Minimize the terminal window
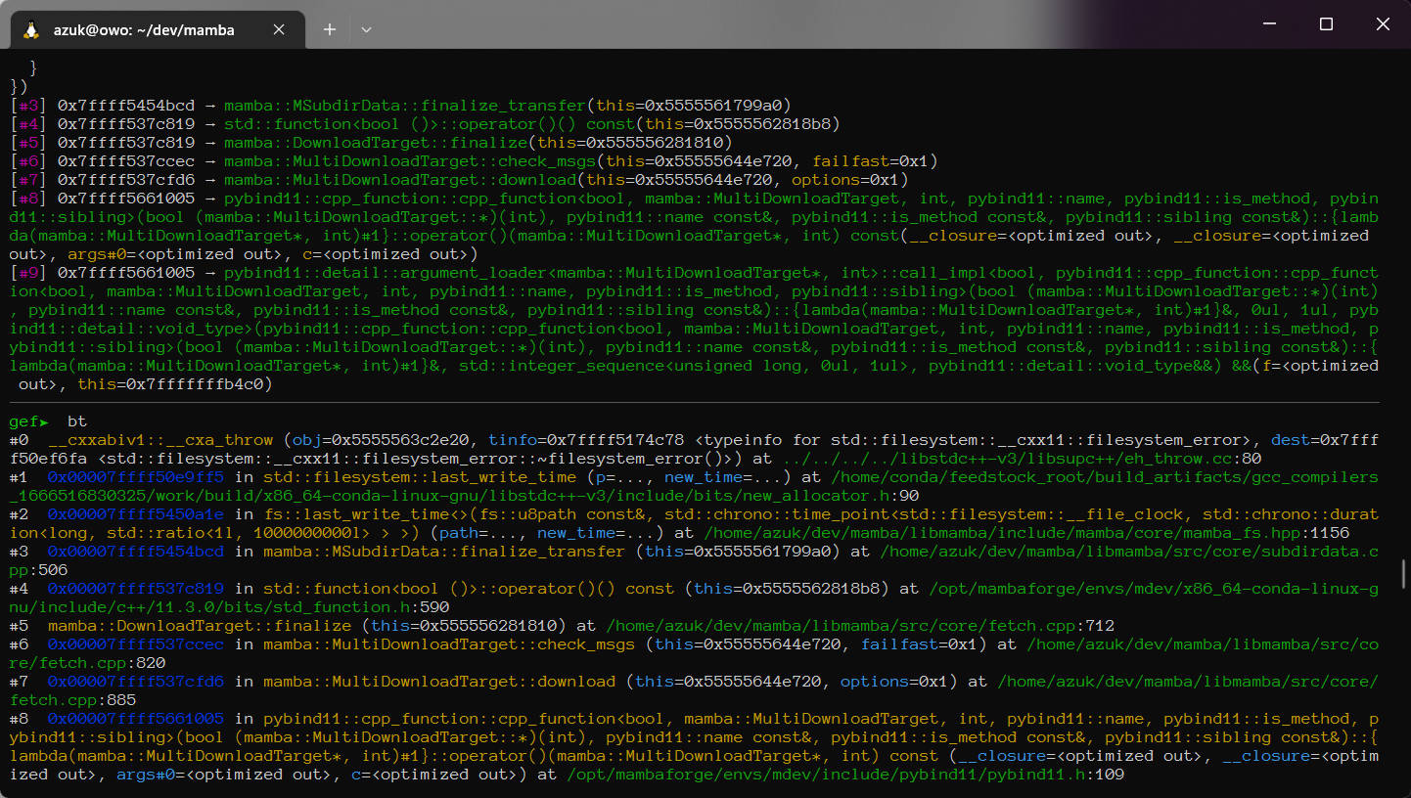Viewport: 1411px width, 798px height. point(1270,24)
